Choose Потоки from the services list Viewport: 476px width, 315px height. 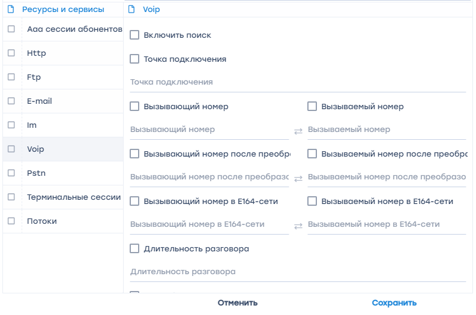42,221
